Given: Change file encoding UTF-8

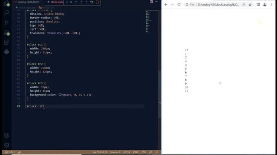Looking at the screenshot, I should click(127, 152).
